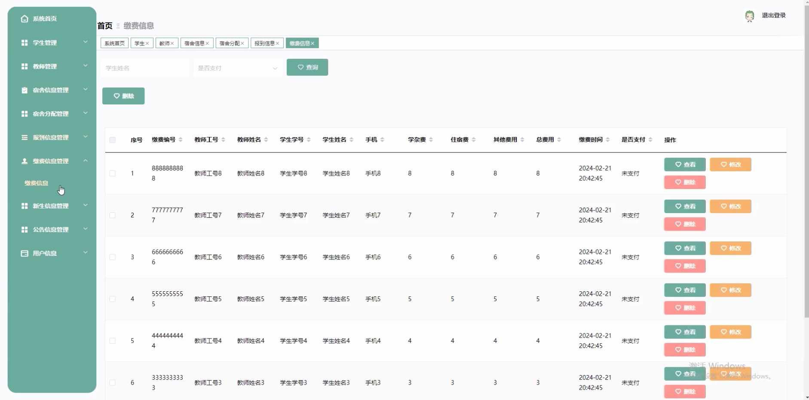Click 查看 for row 教师工号4

coord(685,332)
